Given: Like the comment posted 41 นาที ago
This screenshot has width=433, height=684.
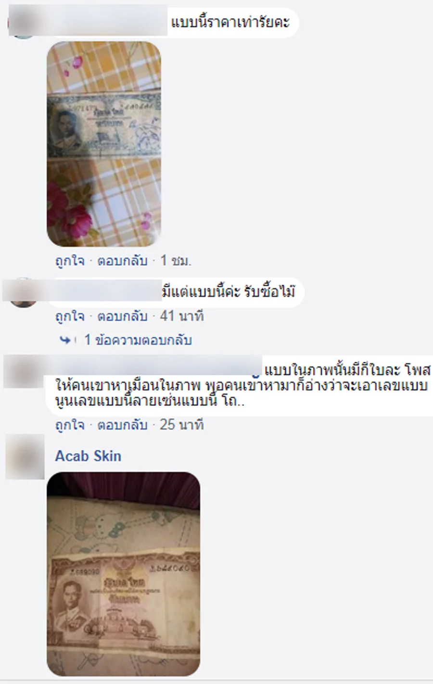Looking at the screenshot, I should (70, 316).
